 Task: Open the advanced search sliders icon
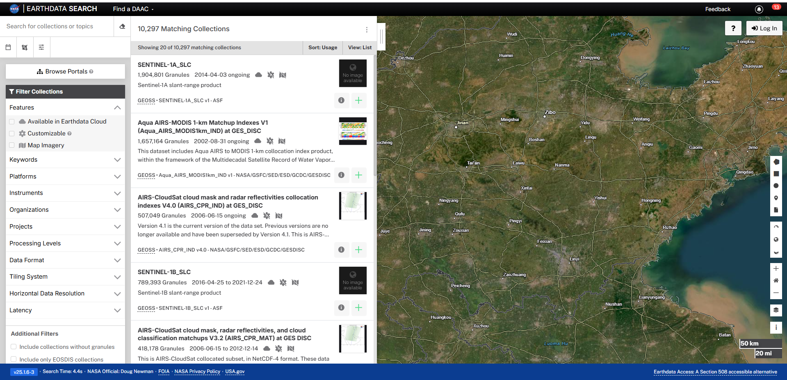[41, 47]
